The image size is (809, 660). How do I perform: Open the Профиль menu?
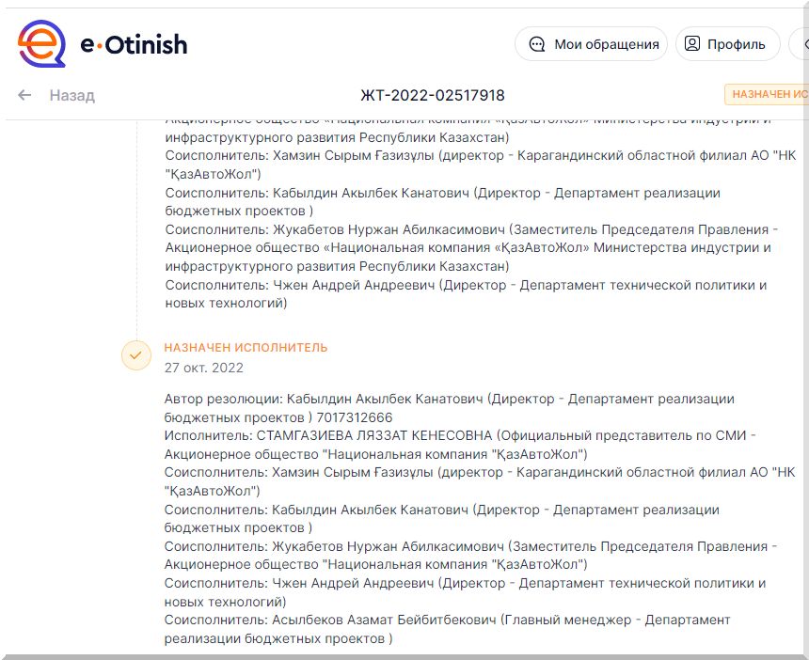coord(727,44)
